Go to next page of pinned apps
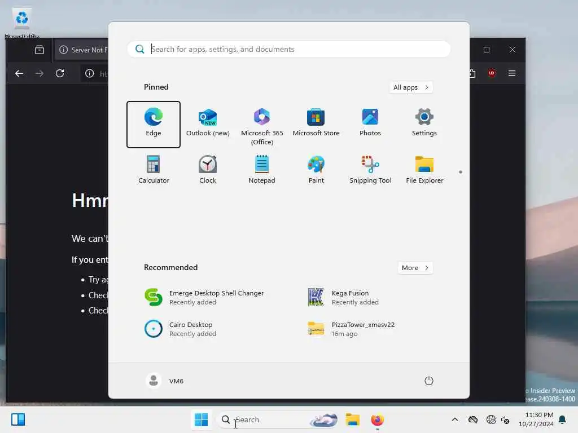 [461, 172]
